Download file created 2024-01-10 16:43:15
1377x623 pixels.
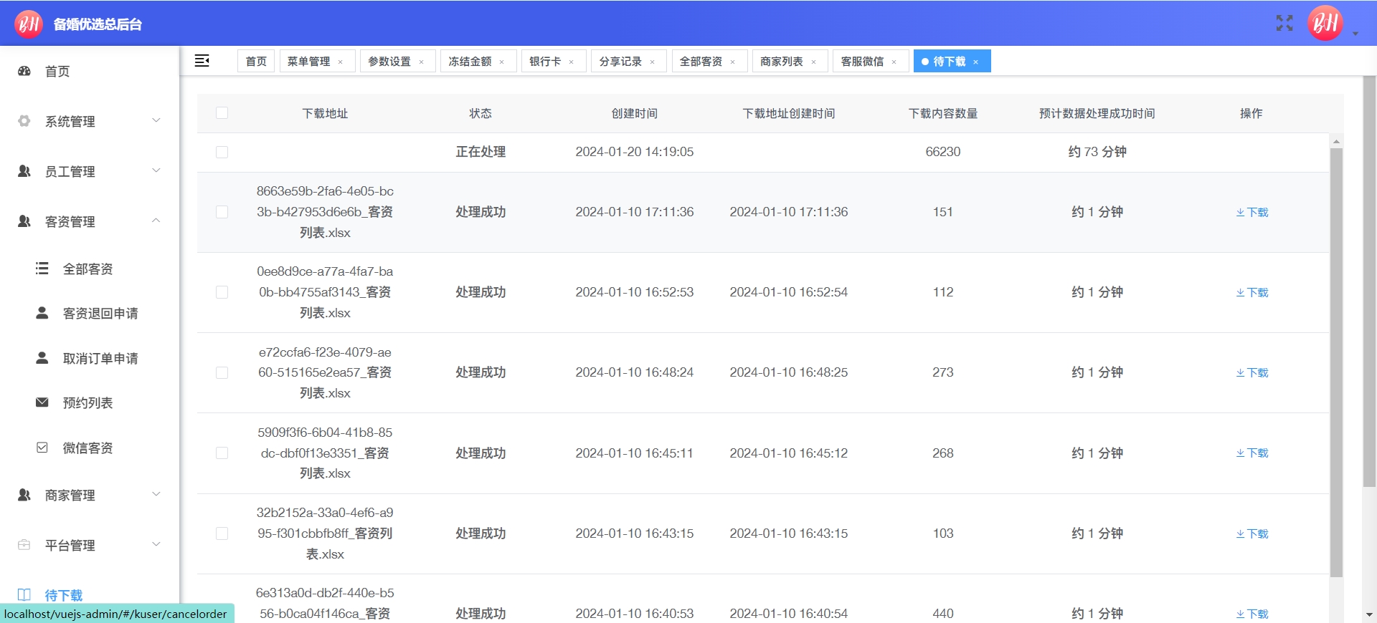tap(1252, 533)
